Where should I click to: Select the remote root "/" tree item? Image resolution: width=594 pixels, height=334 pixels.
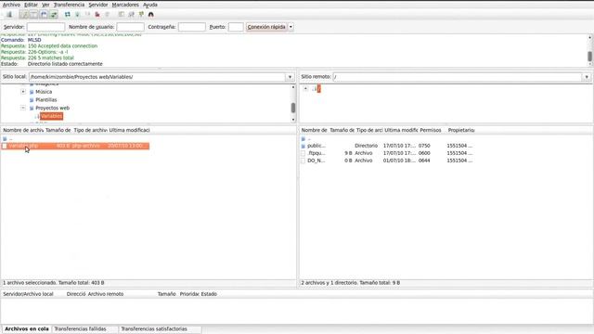[x=319, y=89]
